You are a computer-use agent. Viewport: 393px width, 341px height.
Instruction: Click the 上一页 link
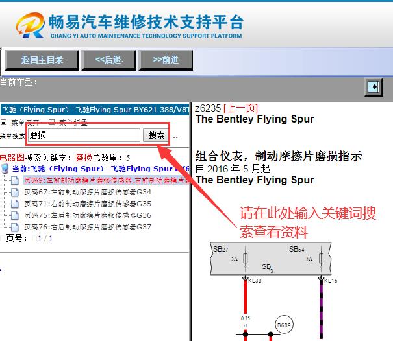[240, 108]
